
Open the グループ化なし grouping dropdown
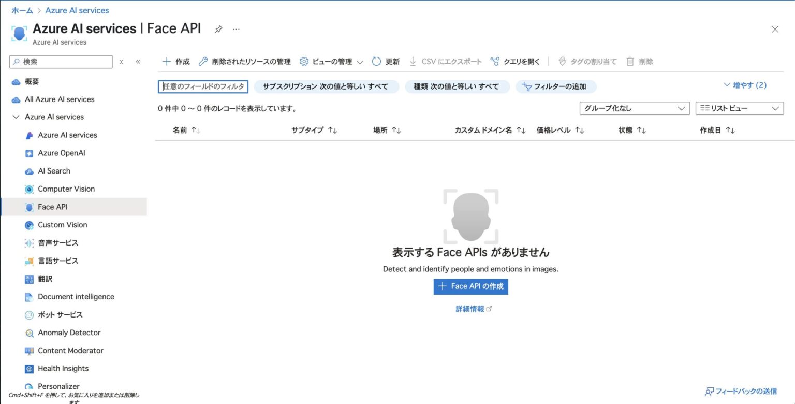[634, 108]
